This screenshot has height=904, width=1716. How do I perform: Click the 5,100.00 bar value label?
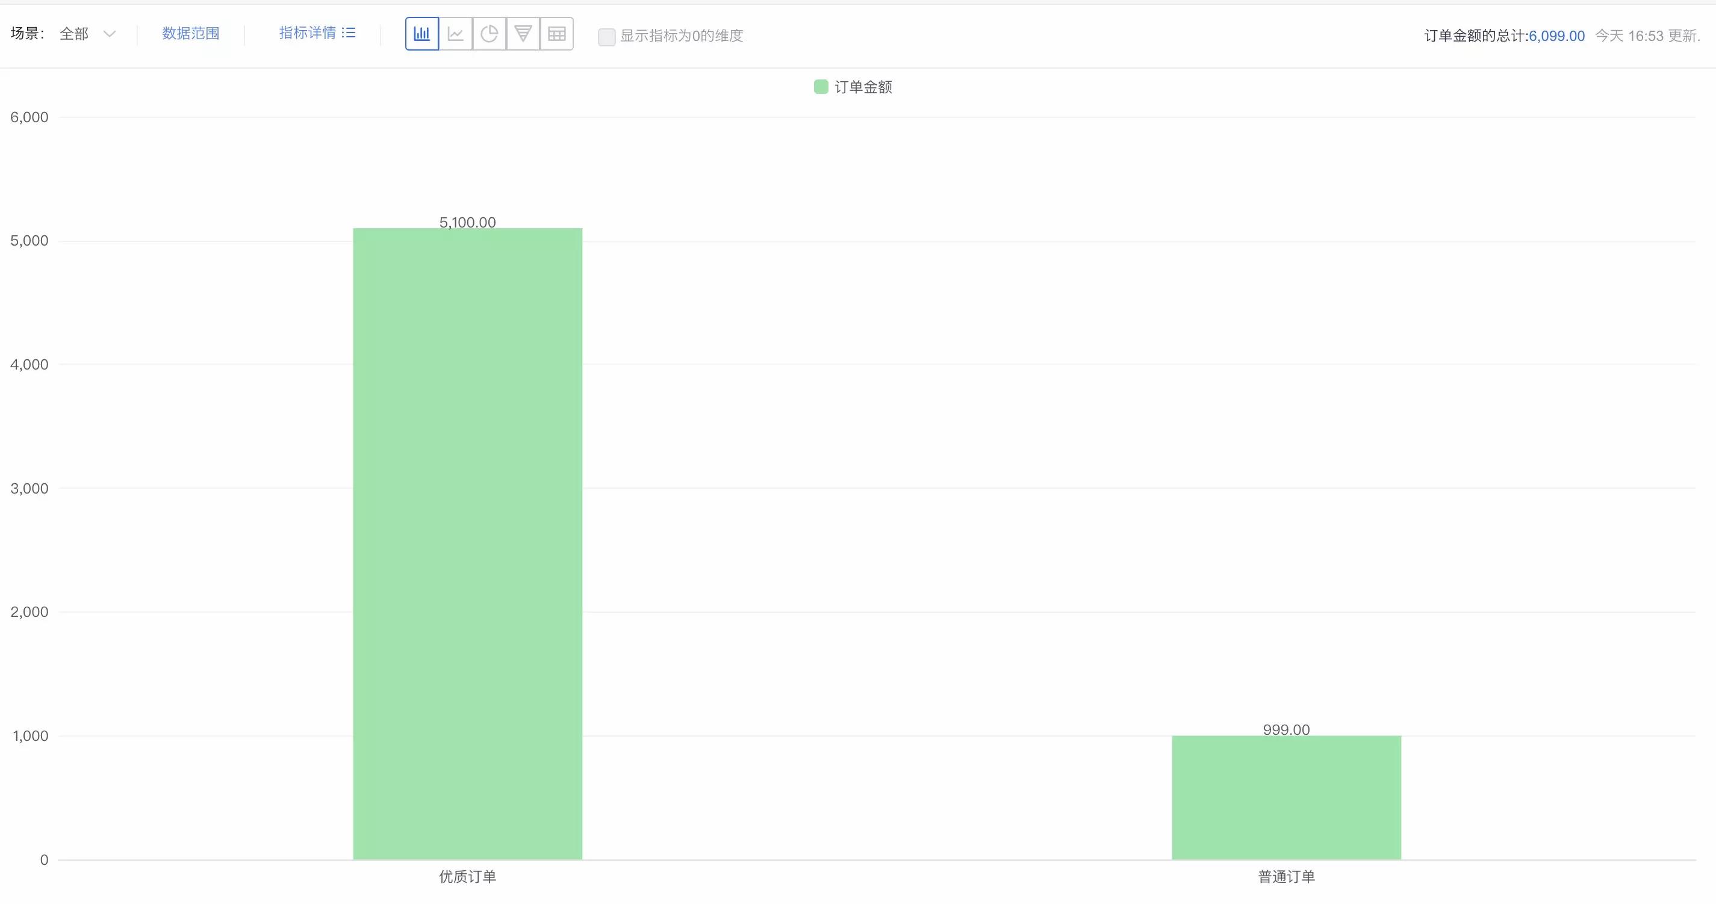(x=468, y=222)
